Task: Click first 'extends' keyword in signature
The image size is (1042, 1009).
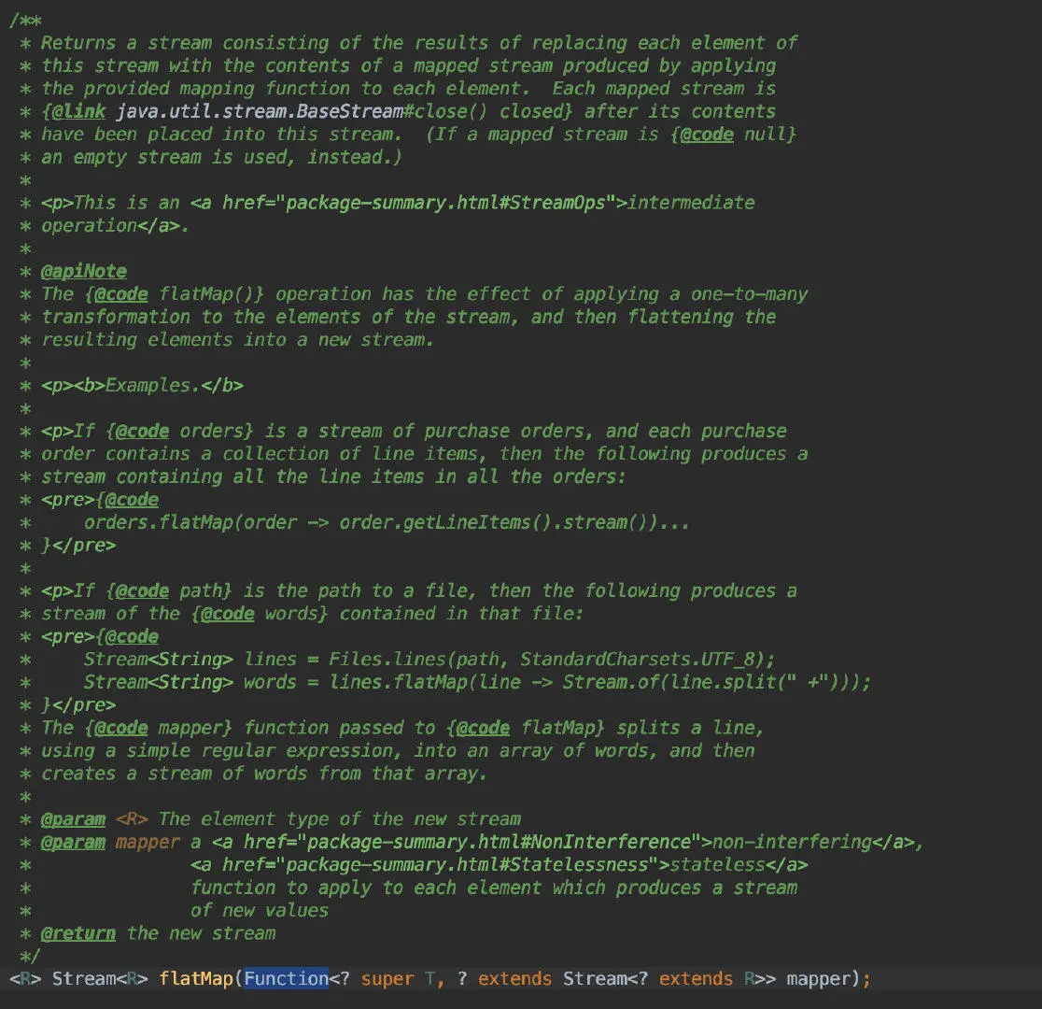Action: coord(514,978)
